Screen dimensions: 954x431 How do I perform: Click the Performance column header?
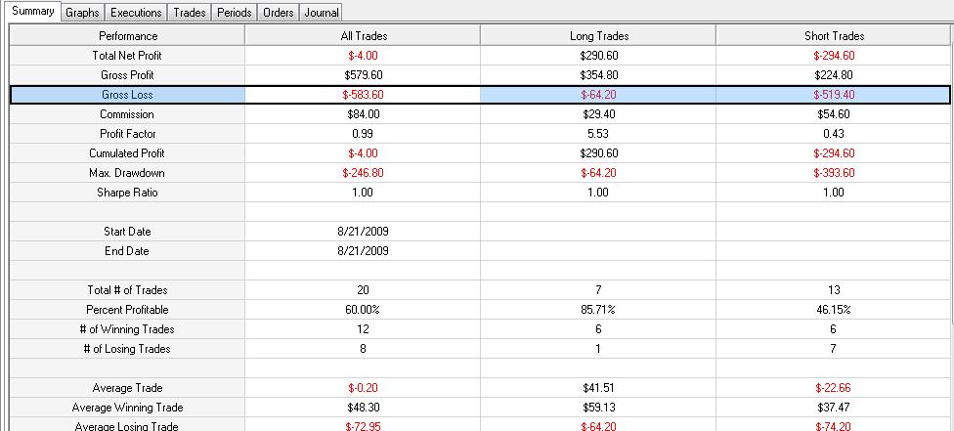coord(128,36)
